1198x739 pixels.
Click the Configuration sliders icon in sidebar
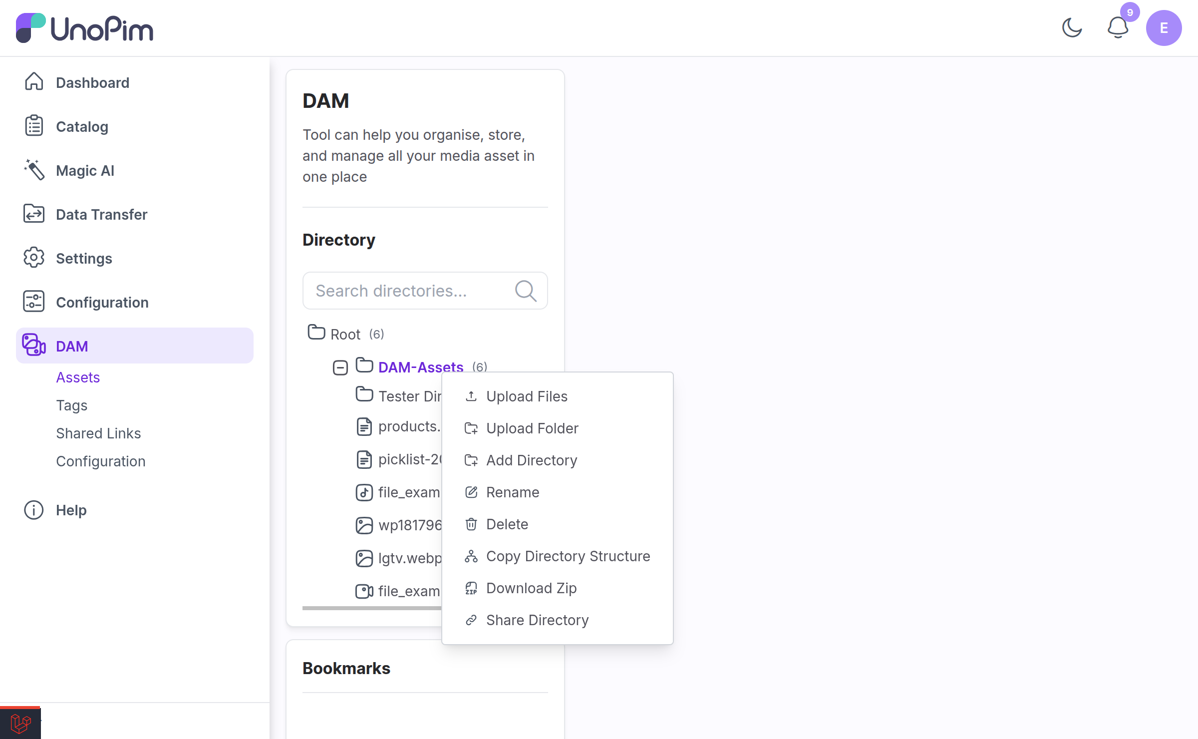[x=34, y=302]
